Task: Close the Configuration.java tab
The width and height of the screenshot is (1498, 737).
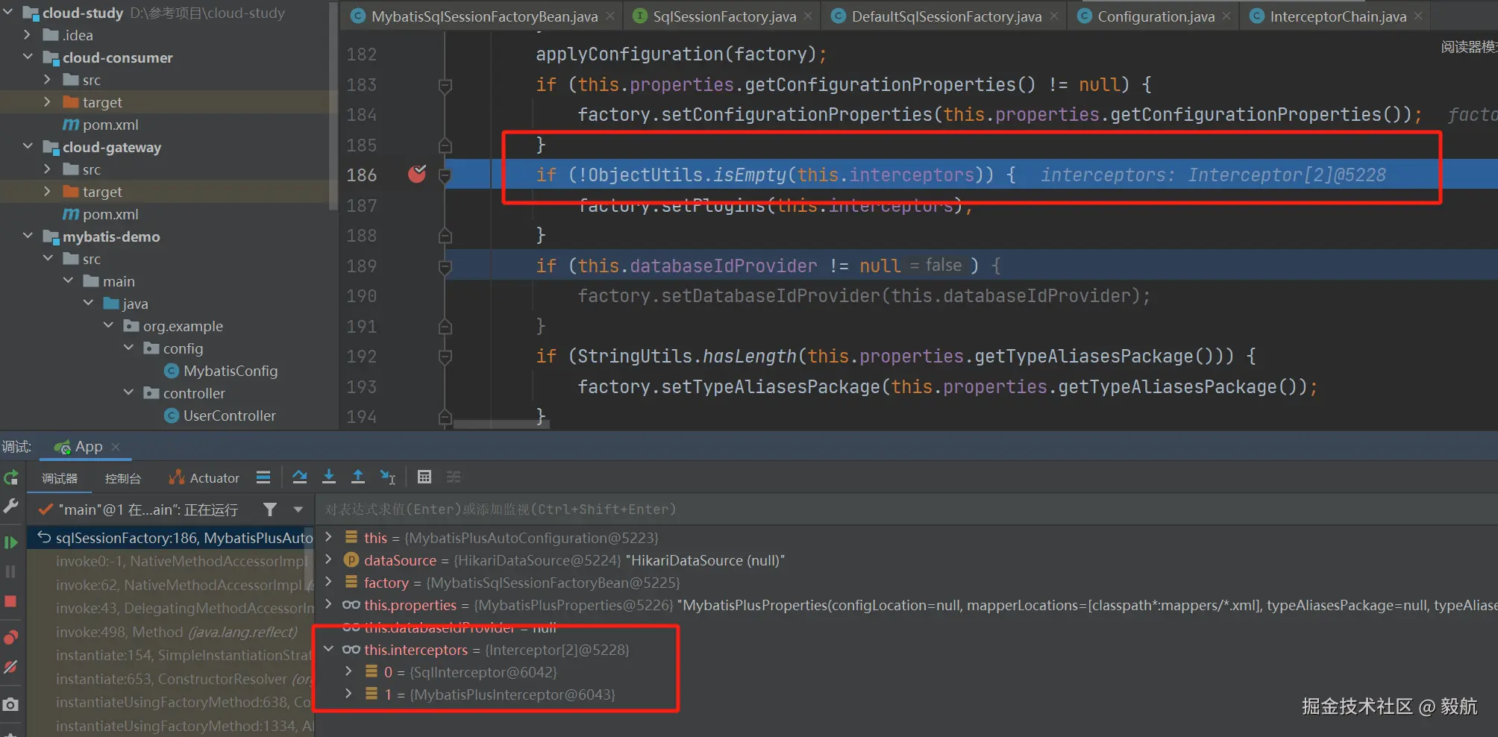Action: (1226, 16)
